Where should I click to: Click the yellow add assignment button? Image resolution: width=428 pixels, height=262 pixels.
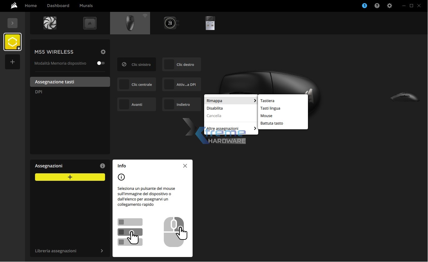pos(70,177)
